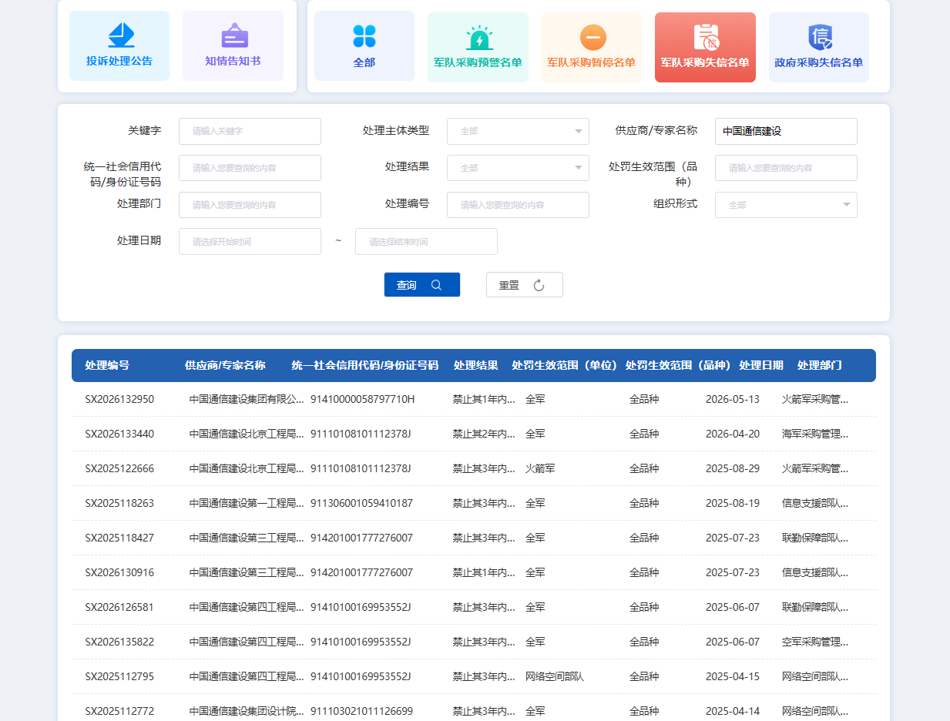The height and width of the screenshot is (721, 950).
Task: Switch to 军队采购预警名单 tab label
Action: (x=478, y=63)
